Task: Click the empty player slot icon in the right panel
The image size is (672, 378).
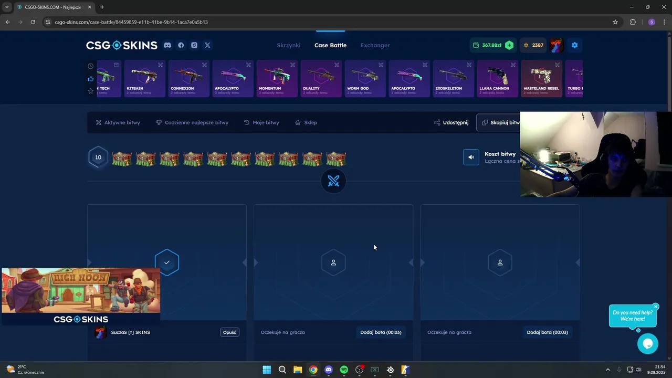Action: [x=500, y=262]
